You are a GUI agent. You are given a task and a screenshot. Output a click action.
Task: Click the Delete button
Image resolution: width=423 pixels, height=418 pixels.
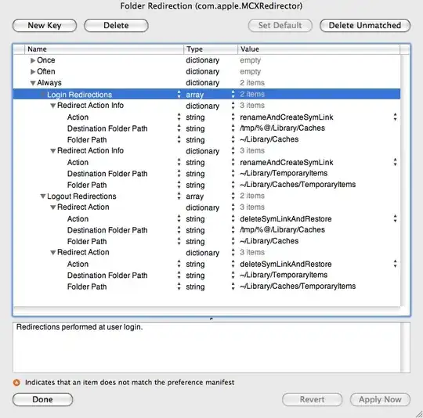pos(116,26)
